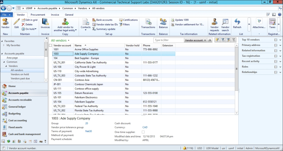
Task: Open Vendor account filter field dropdown
Action: pyautogui.click(x=196, y=40)
